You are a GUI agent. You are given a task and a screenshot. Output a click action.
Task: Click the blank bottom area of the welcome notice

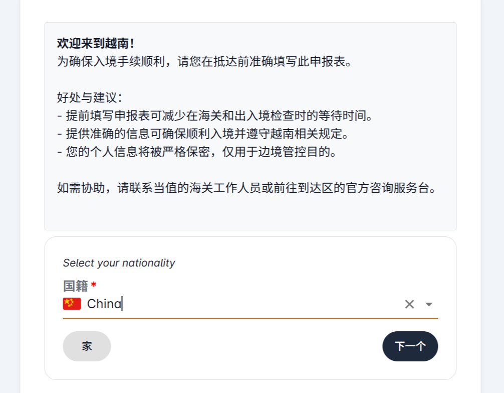[x=250, y=215]
